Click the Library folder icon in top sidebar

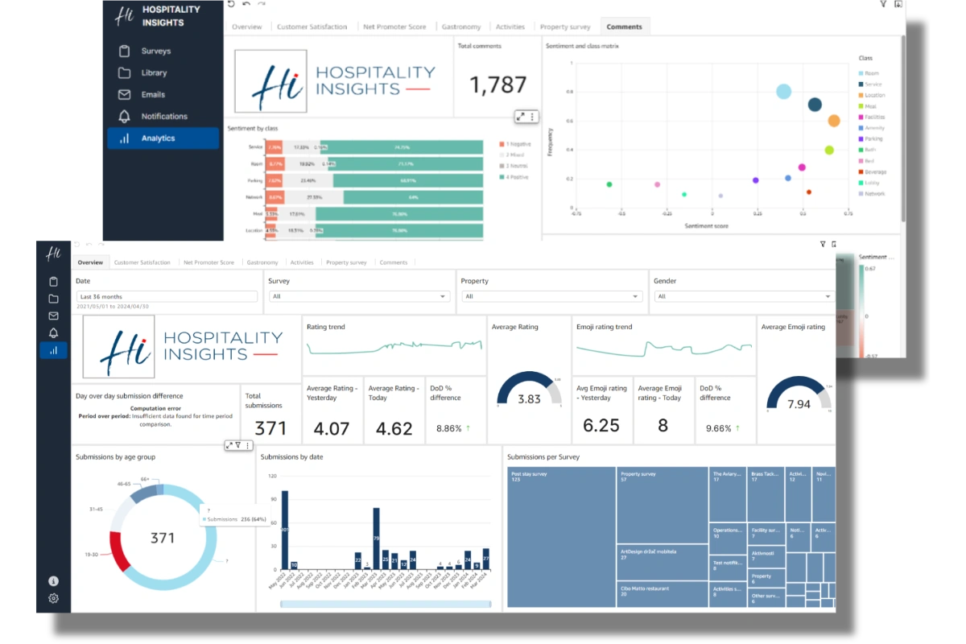pyautogui.click(x=124, y=72)
